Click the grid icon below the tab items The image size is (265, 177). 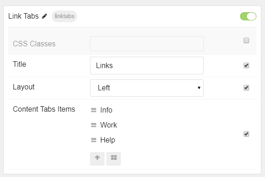point(114,158)
